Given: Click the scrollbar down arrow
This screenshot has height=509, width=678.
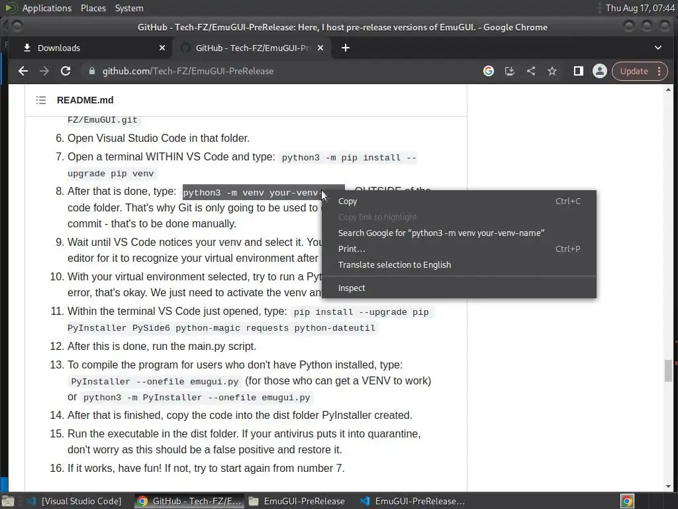Looking at the screenshot, I should tap(669, 486).
